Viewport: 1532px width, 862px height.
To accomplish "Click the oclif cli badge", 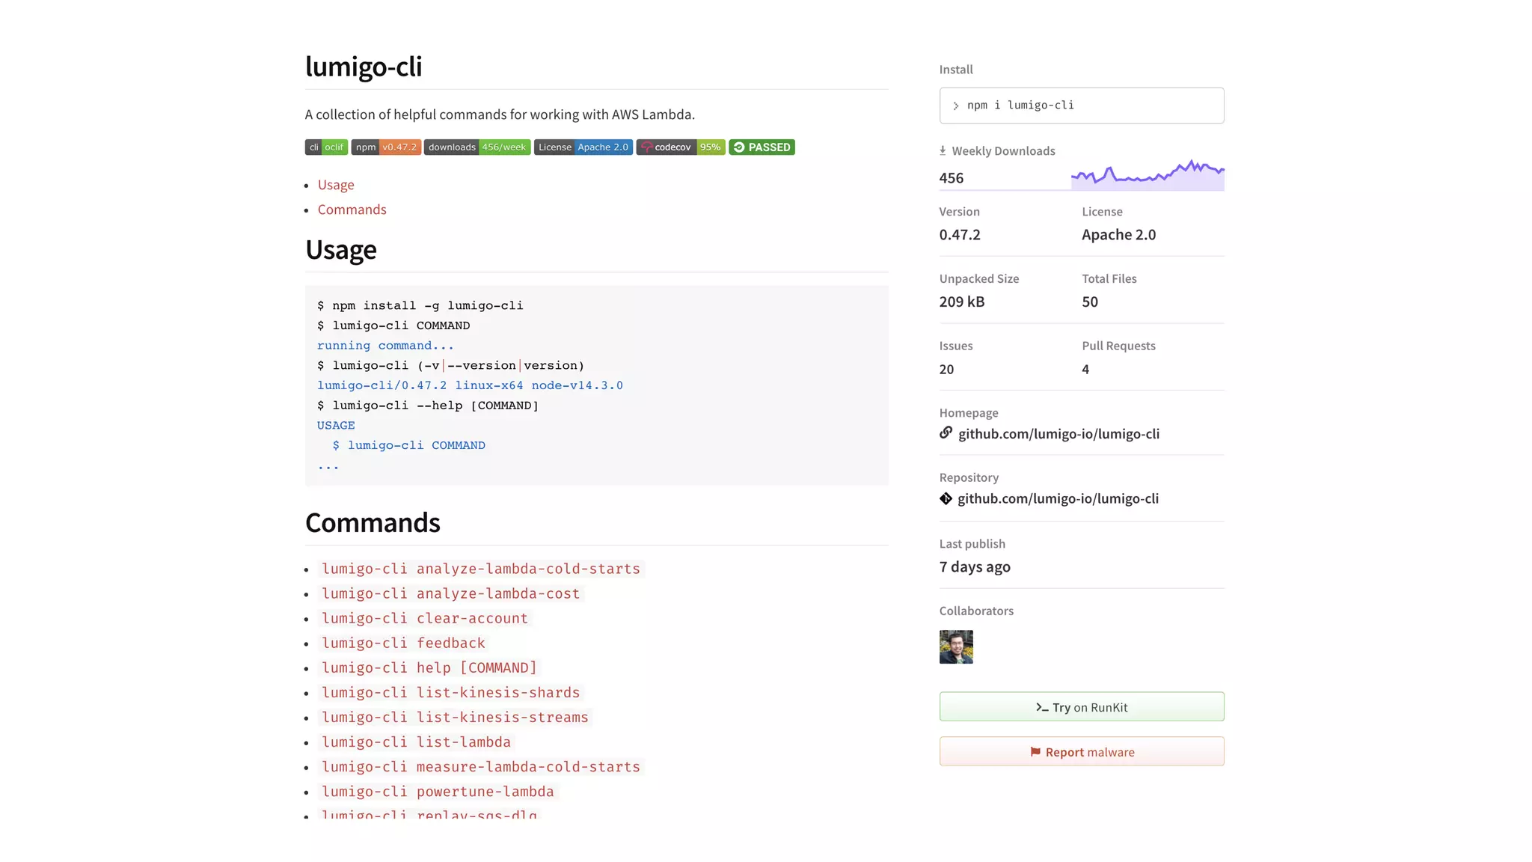I will (x=326, y=147).
